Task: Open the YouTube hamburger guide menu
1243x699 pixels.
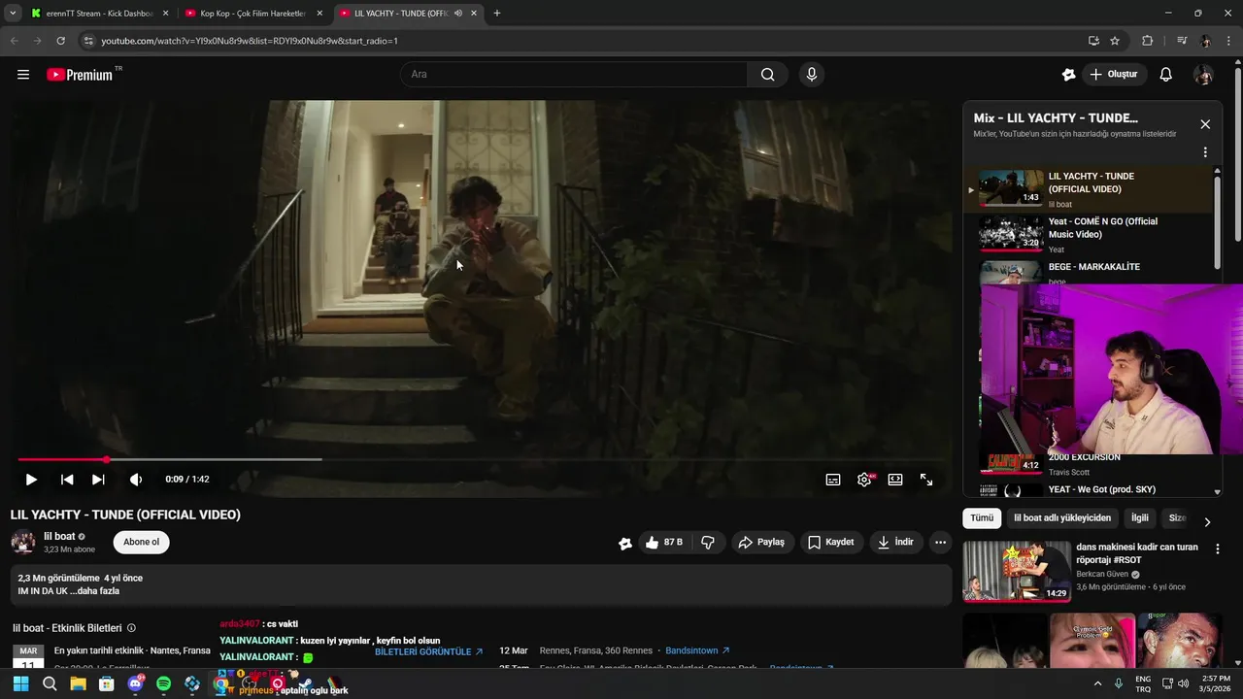Action: [x=23, y=75]
